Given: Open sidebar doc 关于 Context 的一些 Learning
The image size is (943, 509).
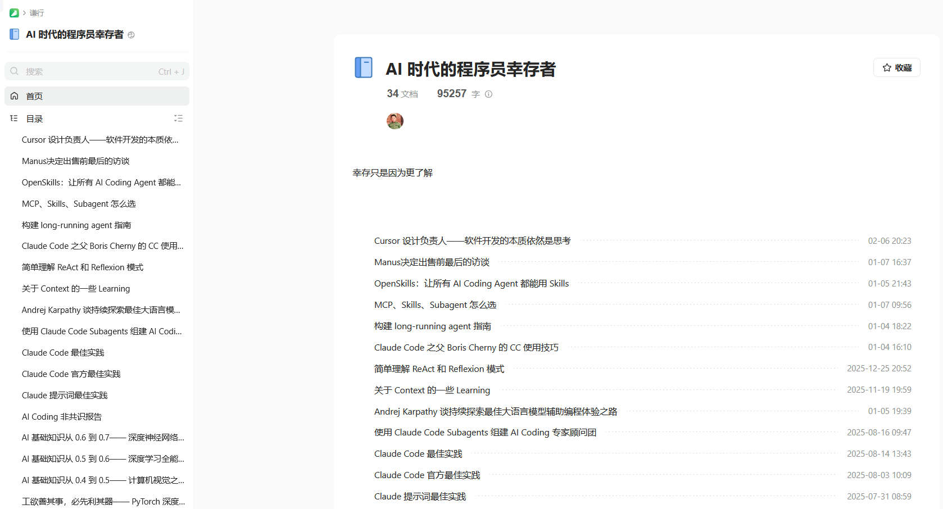Looking at the screenshot, I should point(76,289).
